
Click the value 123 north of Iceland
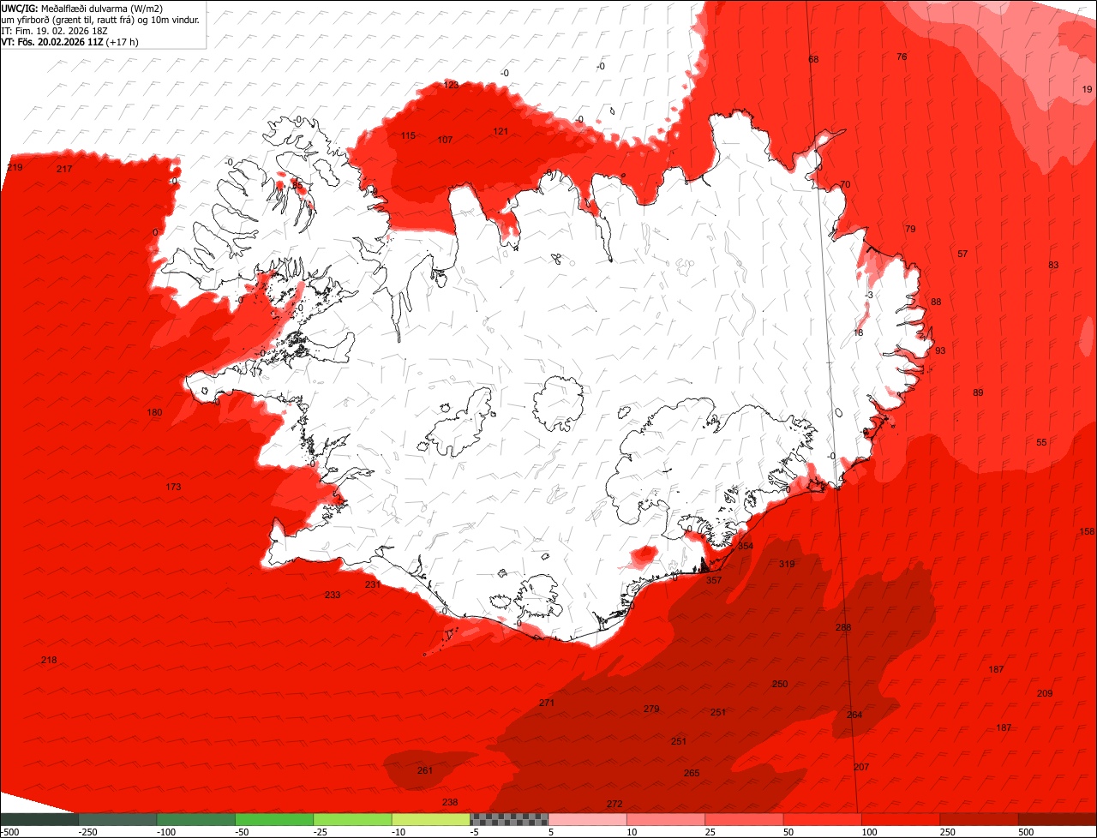(x=452, y=86)
